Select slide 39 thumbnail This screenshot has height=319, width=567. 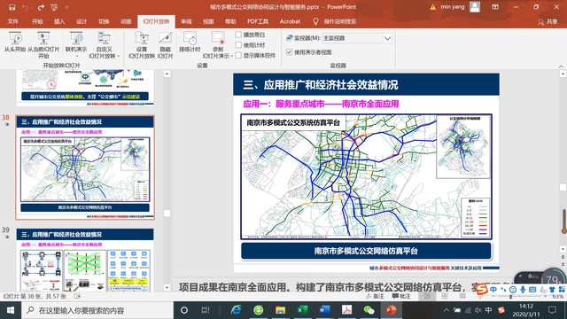(x=85, y=260)
